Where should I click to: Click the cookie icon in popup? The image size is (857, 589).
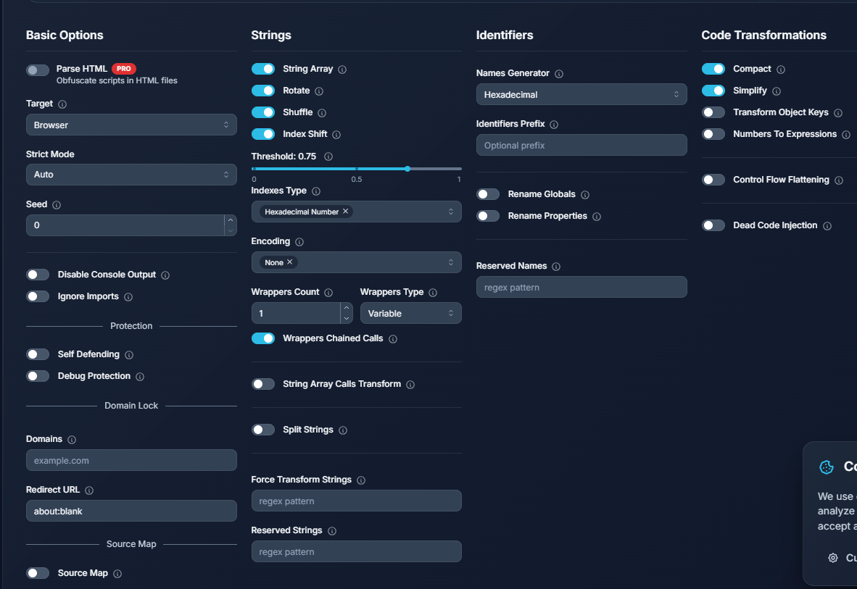(826, 467)
